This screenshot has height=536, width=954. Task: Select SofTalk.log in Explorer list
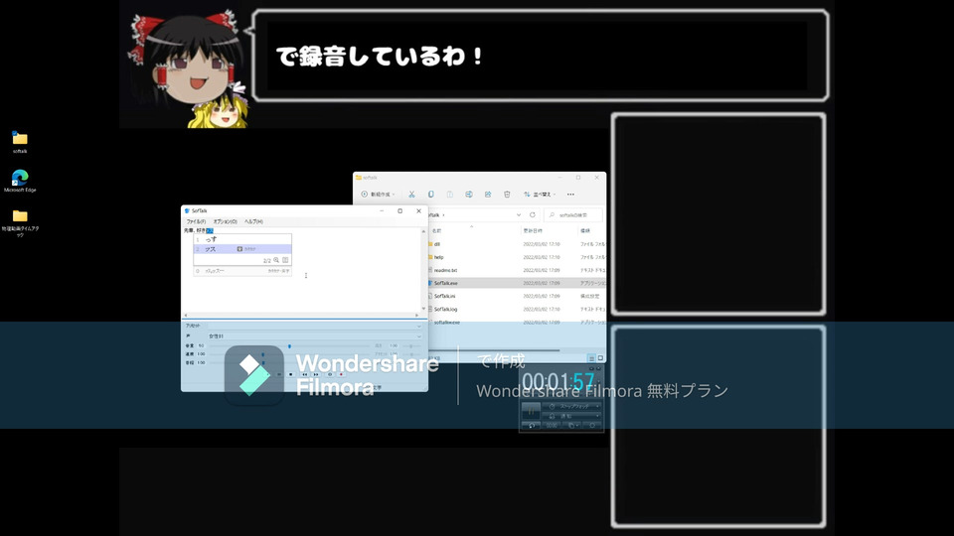pos(445,310)
